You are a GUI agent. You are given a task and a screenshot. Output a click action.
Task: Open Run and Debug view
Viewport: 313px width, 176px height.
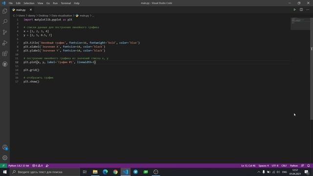[5, 43]
